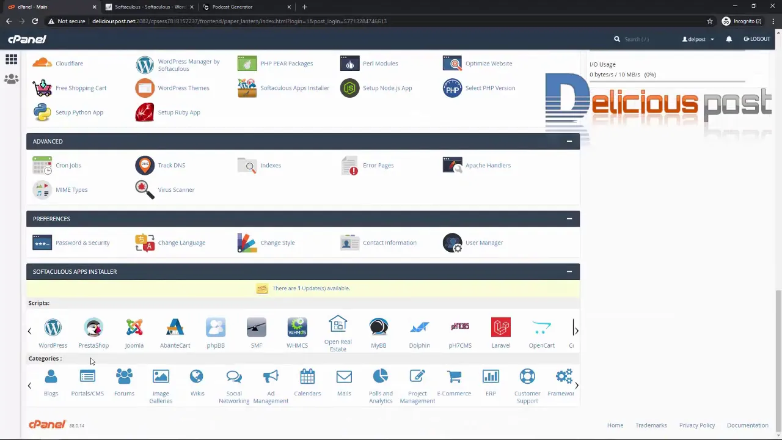
Task: Click the Apache Handlers icon
Action: [453, 165]
